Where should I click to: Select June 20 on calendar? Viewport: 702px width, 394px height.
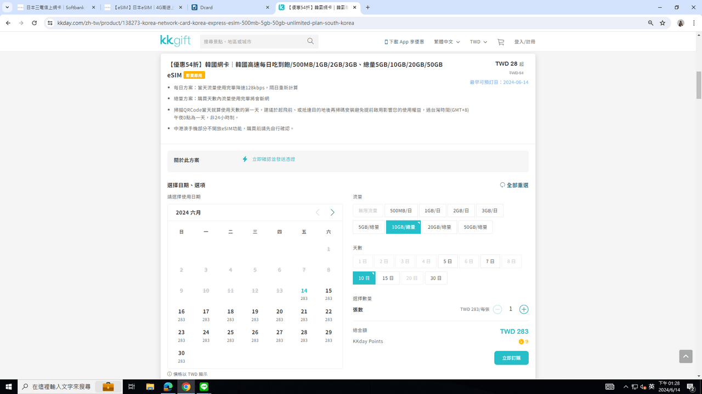click(x=280, y=315)
